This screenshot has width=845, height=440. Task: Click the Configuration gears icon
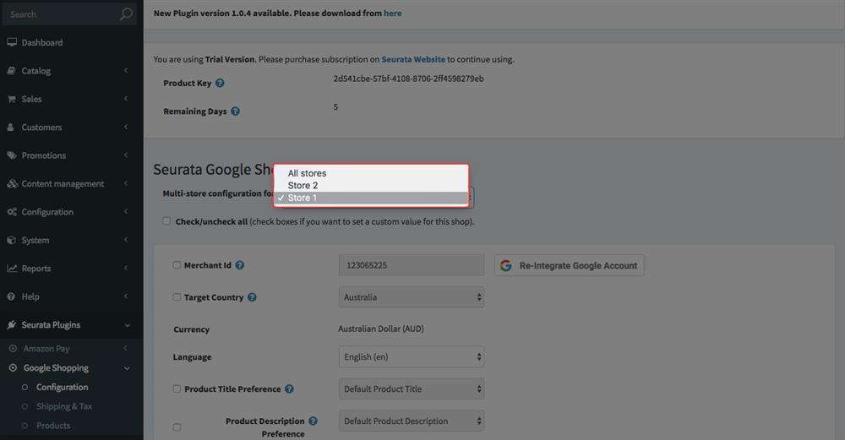tap(12, 212)
